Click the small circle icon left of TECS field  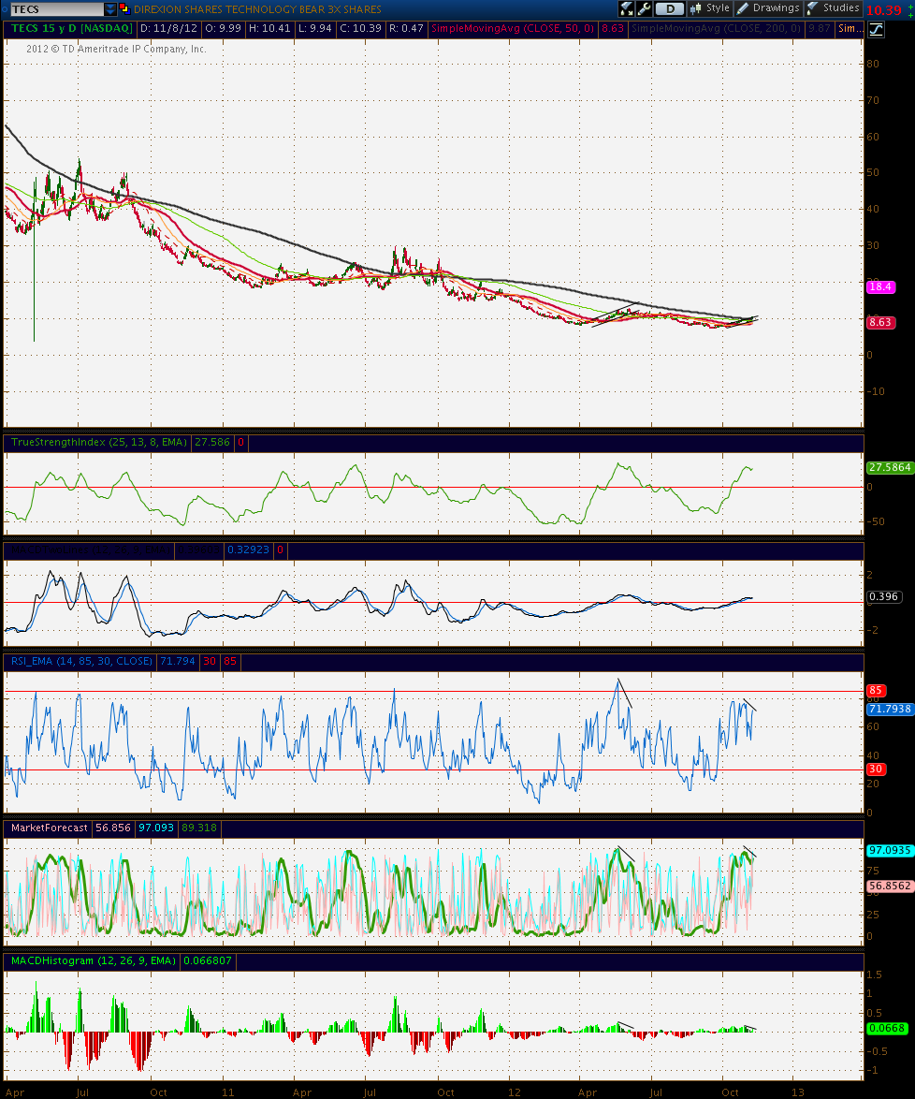[4, 9]
